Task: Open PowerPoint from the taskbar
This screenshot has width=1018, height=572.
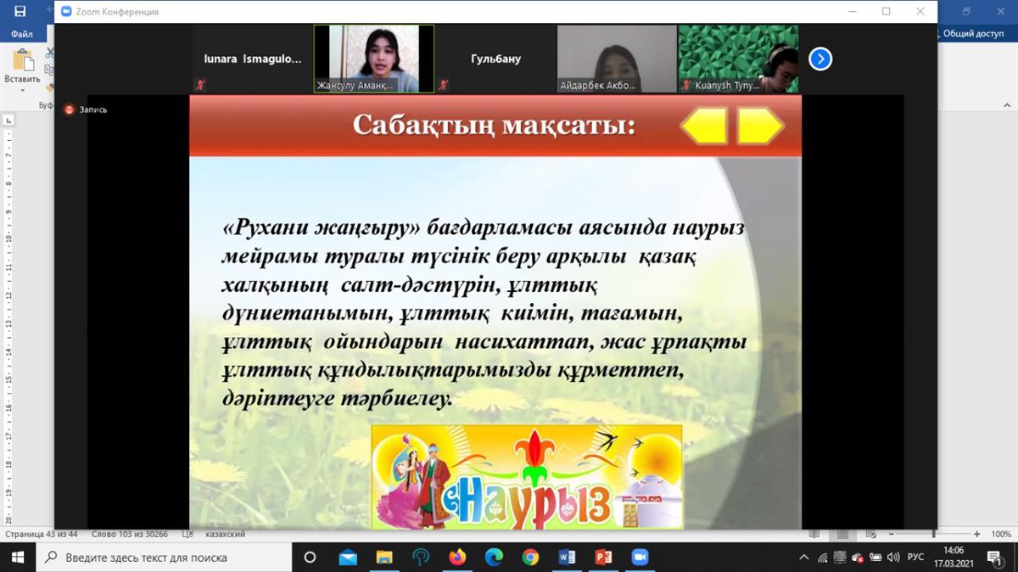Action: [x=603, y=558]
